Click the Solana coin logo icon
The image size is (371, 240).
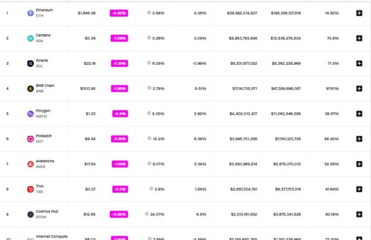pos(30,63)
